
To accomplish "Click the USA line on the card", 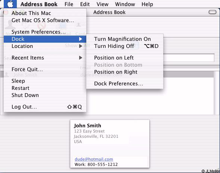I will 78,142.
